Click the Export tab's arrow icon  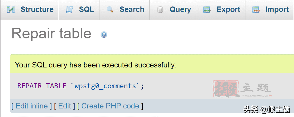pyautogui.click(x=207, y=10)
